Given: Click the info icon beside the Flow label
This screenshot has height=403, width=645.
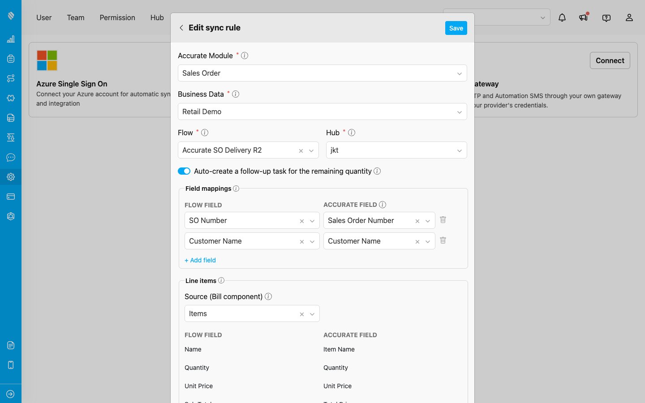Looking at the screenshot, I should pos(205,133).
